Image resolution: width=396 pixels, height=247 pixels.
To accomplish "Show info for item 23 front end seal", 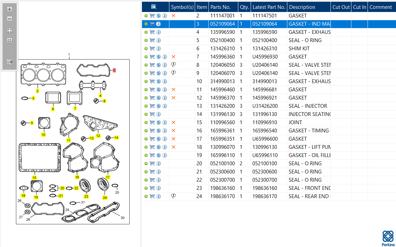I will pos(158,188).
